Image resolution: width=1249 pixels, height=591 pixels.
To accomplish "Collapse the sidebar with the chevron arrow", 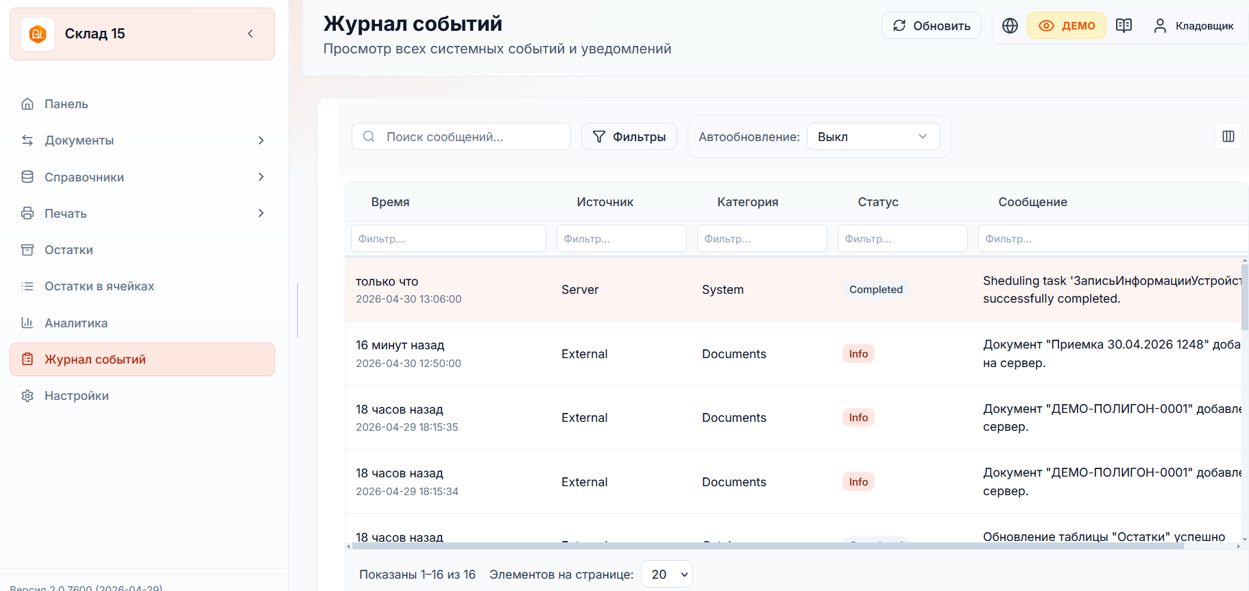I will tap(251, 34).
